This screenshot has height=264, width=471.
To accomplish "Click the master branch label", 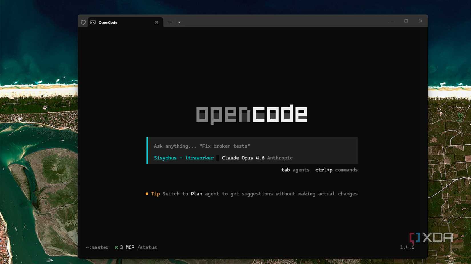I will (x=97, y=247).
